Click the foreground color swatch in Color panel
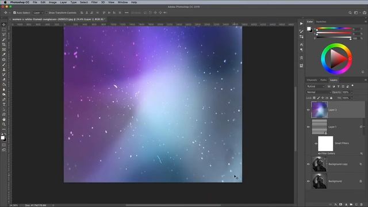The image size is (368, 207). (309, 29)
